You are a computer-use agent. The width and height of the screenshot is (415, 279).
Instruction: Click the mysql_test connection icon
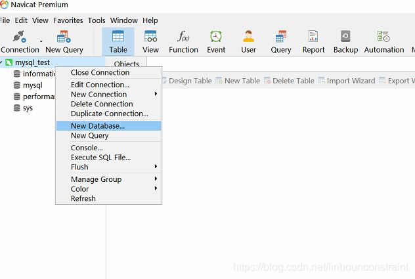pos(9,62)
